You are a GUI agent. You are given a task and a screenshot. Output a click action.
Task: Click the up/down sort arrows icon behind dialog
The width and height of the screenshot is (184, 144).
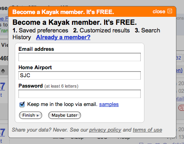point(3,71)
